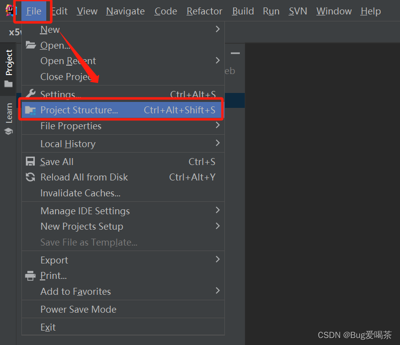This screenshot has width=400, height=345.
Task: Select Save All entry
Action: tap(123, 162)
